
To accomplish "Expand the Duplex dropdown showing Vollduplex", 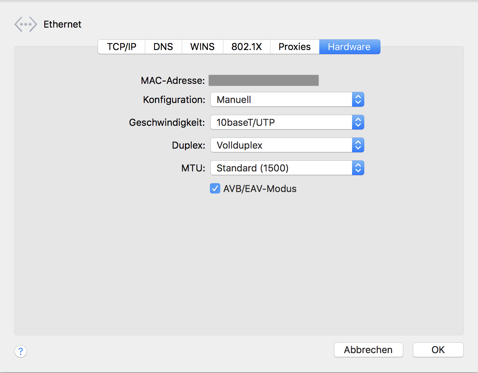I will pos(282,145).
